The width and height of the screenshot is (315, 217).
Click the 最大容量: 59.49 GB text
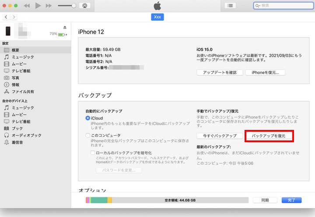pyautogui.click(x=103, y=49)
